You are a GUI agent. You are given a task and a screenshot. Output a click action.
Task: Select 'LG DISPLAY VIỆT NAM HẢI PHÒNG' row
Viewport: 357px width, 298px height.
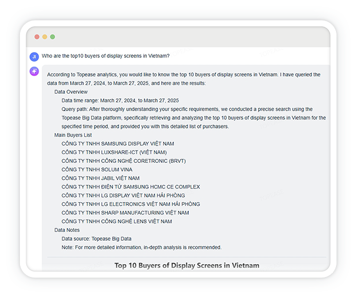(x=123, y=196)
